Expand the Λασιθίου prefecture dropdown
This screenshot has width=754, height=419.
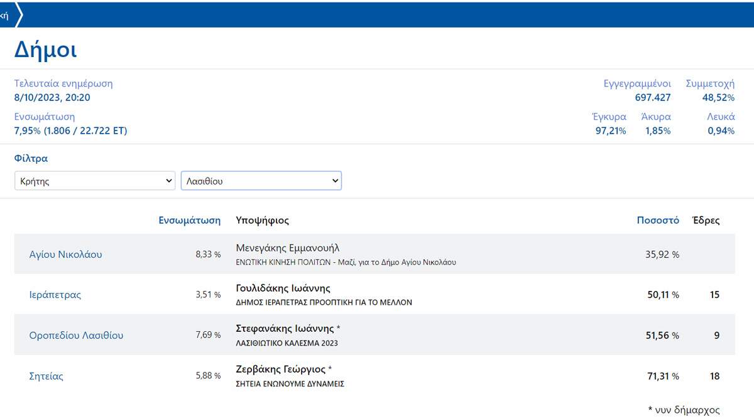[x=261, y=181]
